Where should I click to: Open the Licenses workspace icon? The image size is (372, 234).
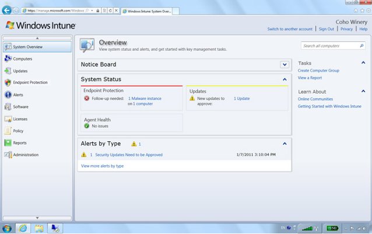8,118
